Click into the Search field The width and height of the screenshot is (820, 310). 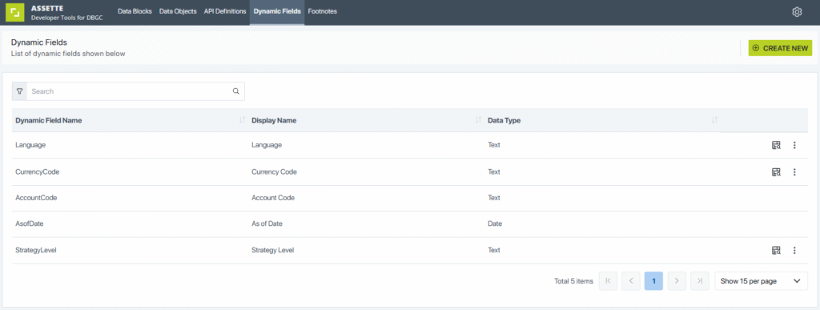click(130, 91)
